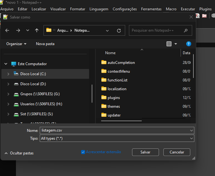
Task: Click the Notepa... breadcrumb segment
Action: [82, 30]
